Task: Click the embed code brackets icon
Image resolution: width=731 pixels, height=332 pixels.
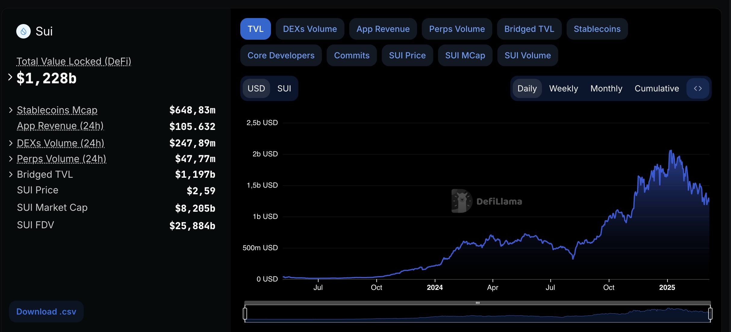Action: click(698, 88)
